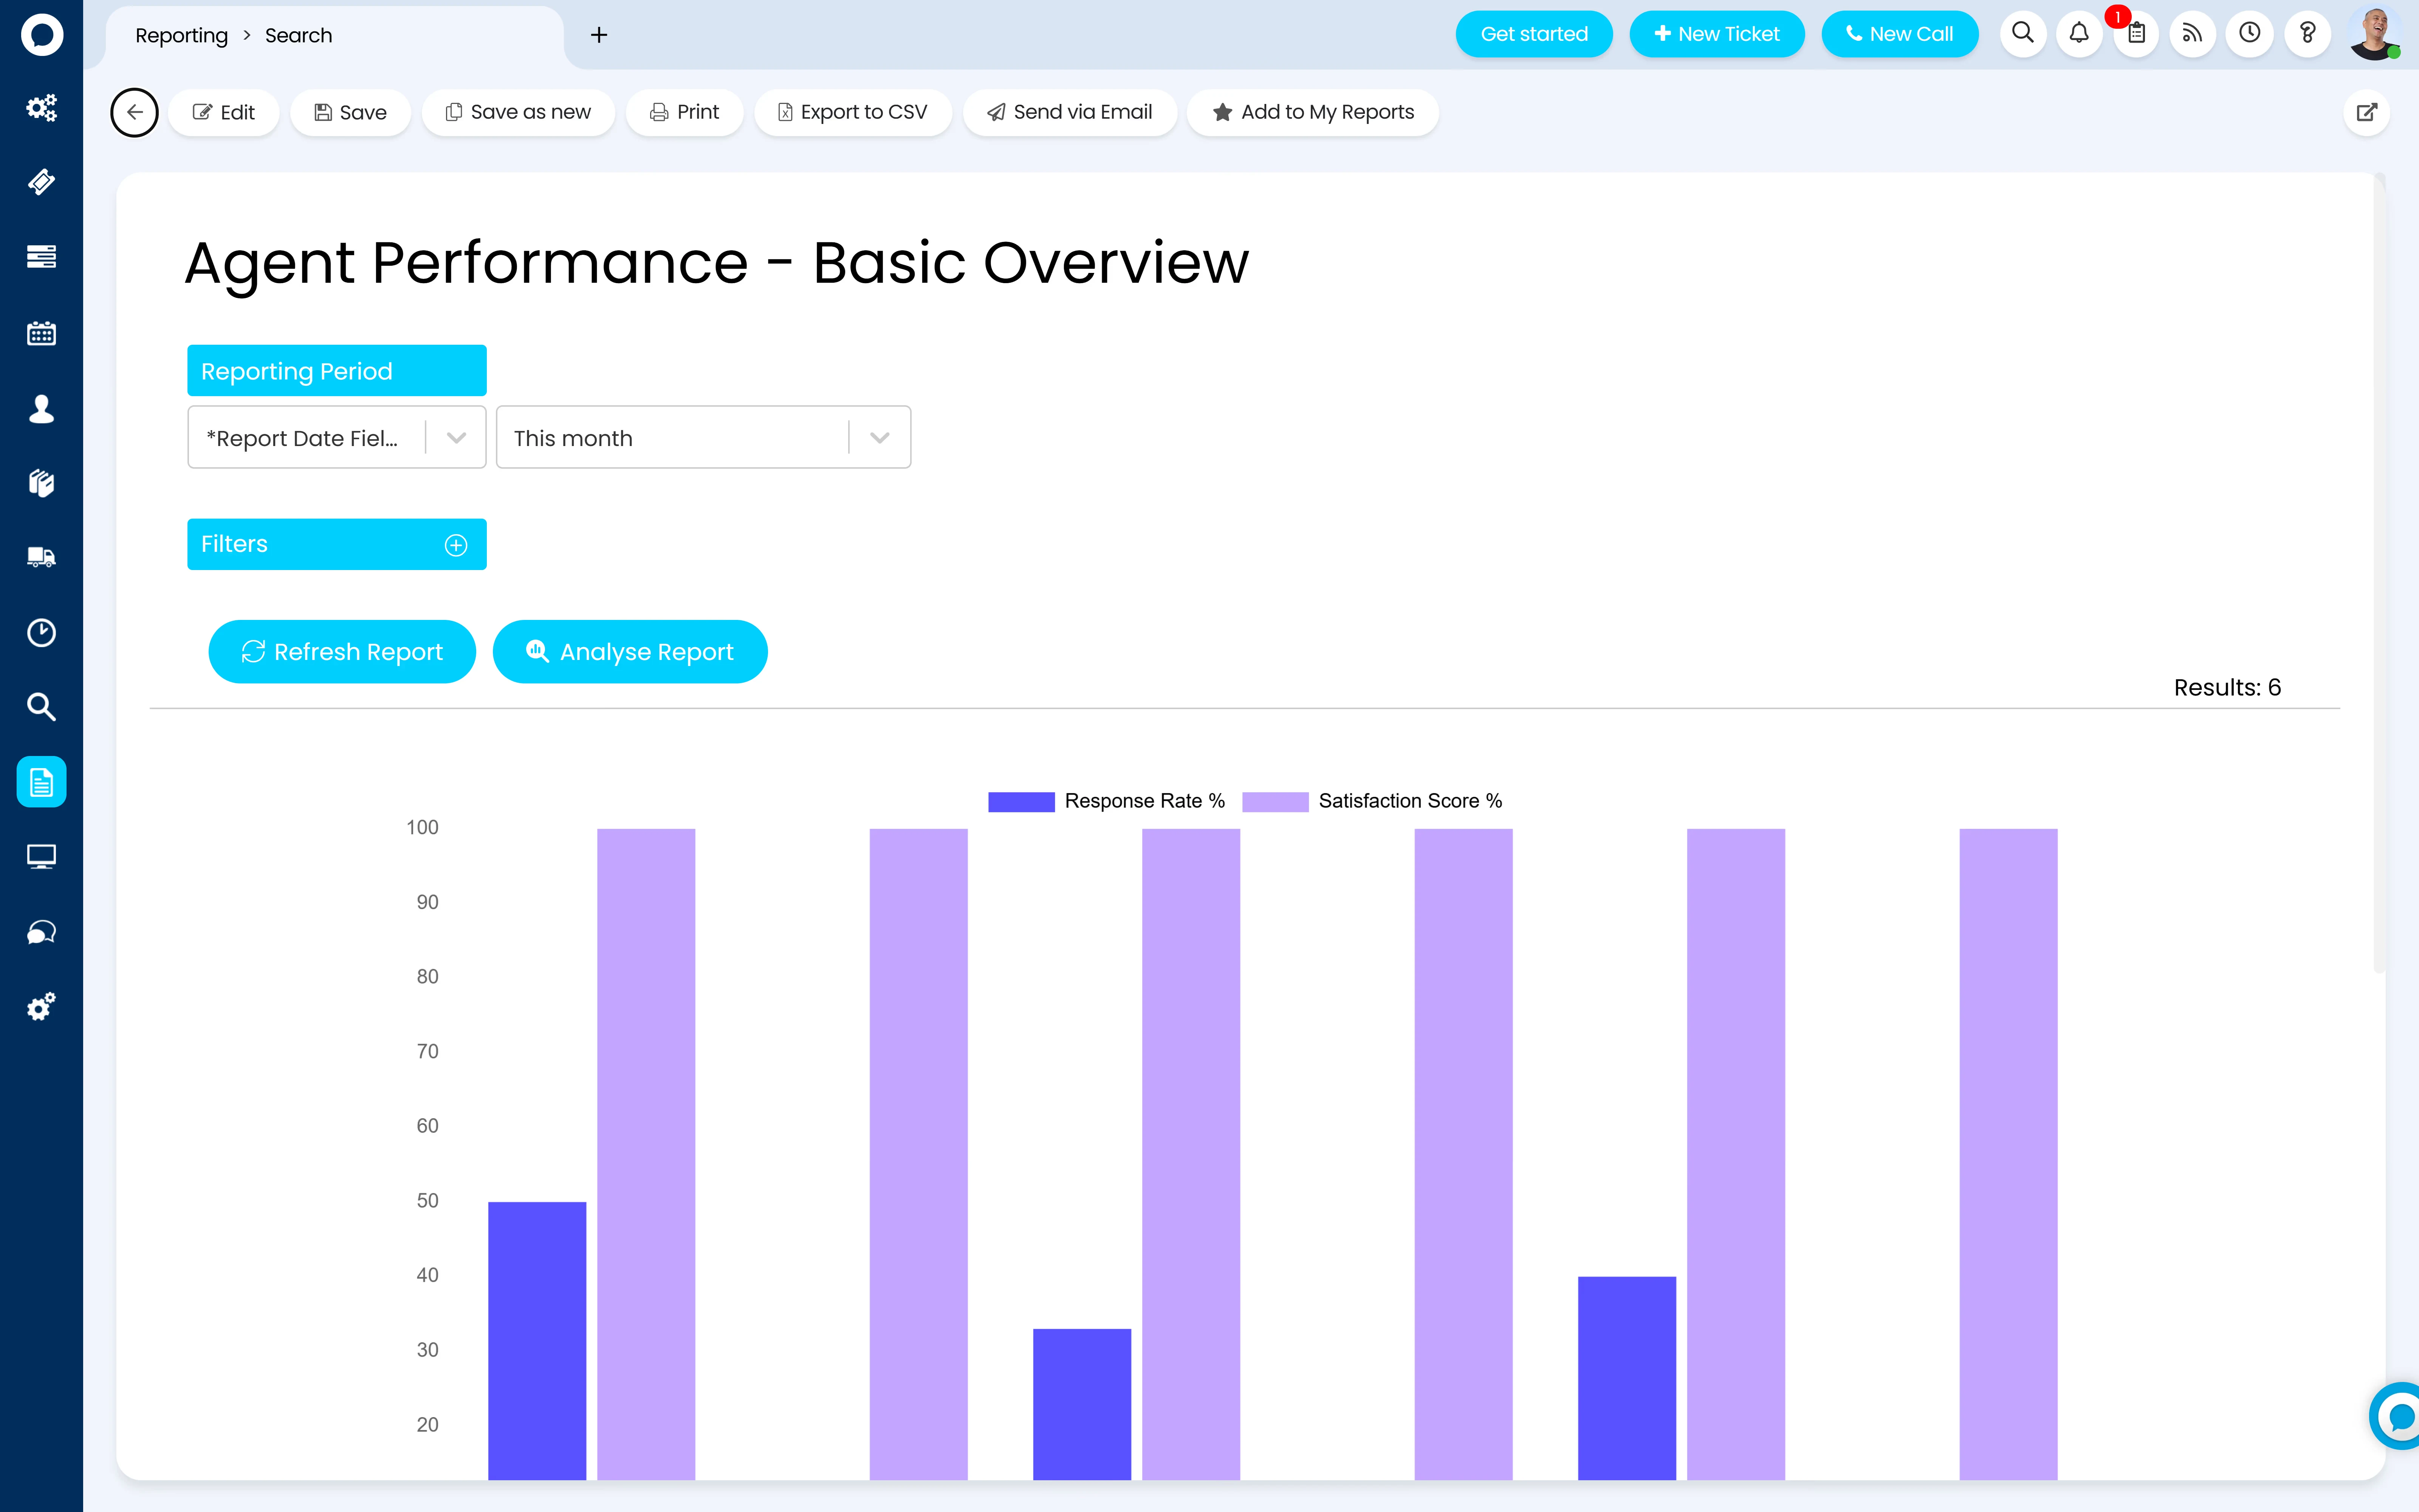Open the help question mark icon
Viewport: 2419px width, 1512px height.
pos(2307,34)
